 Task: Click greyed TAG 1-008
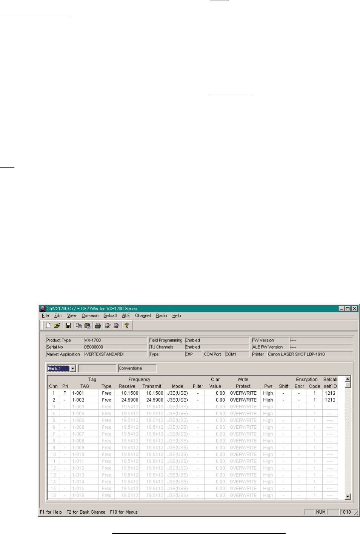85,441
